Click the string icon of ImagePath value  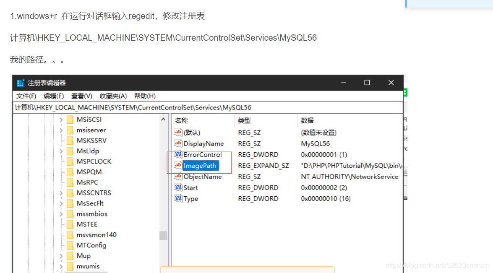pyautogui.click(x=178, y=165)
